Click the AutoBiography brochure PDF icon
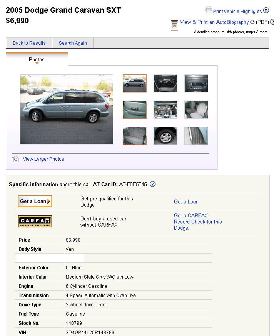Image resolution: width=274 pixels, height=336 pixels. click(x=174, y=25)
